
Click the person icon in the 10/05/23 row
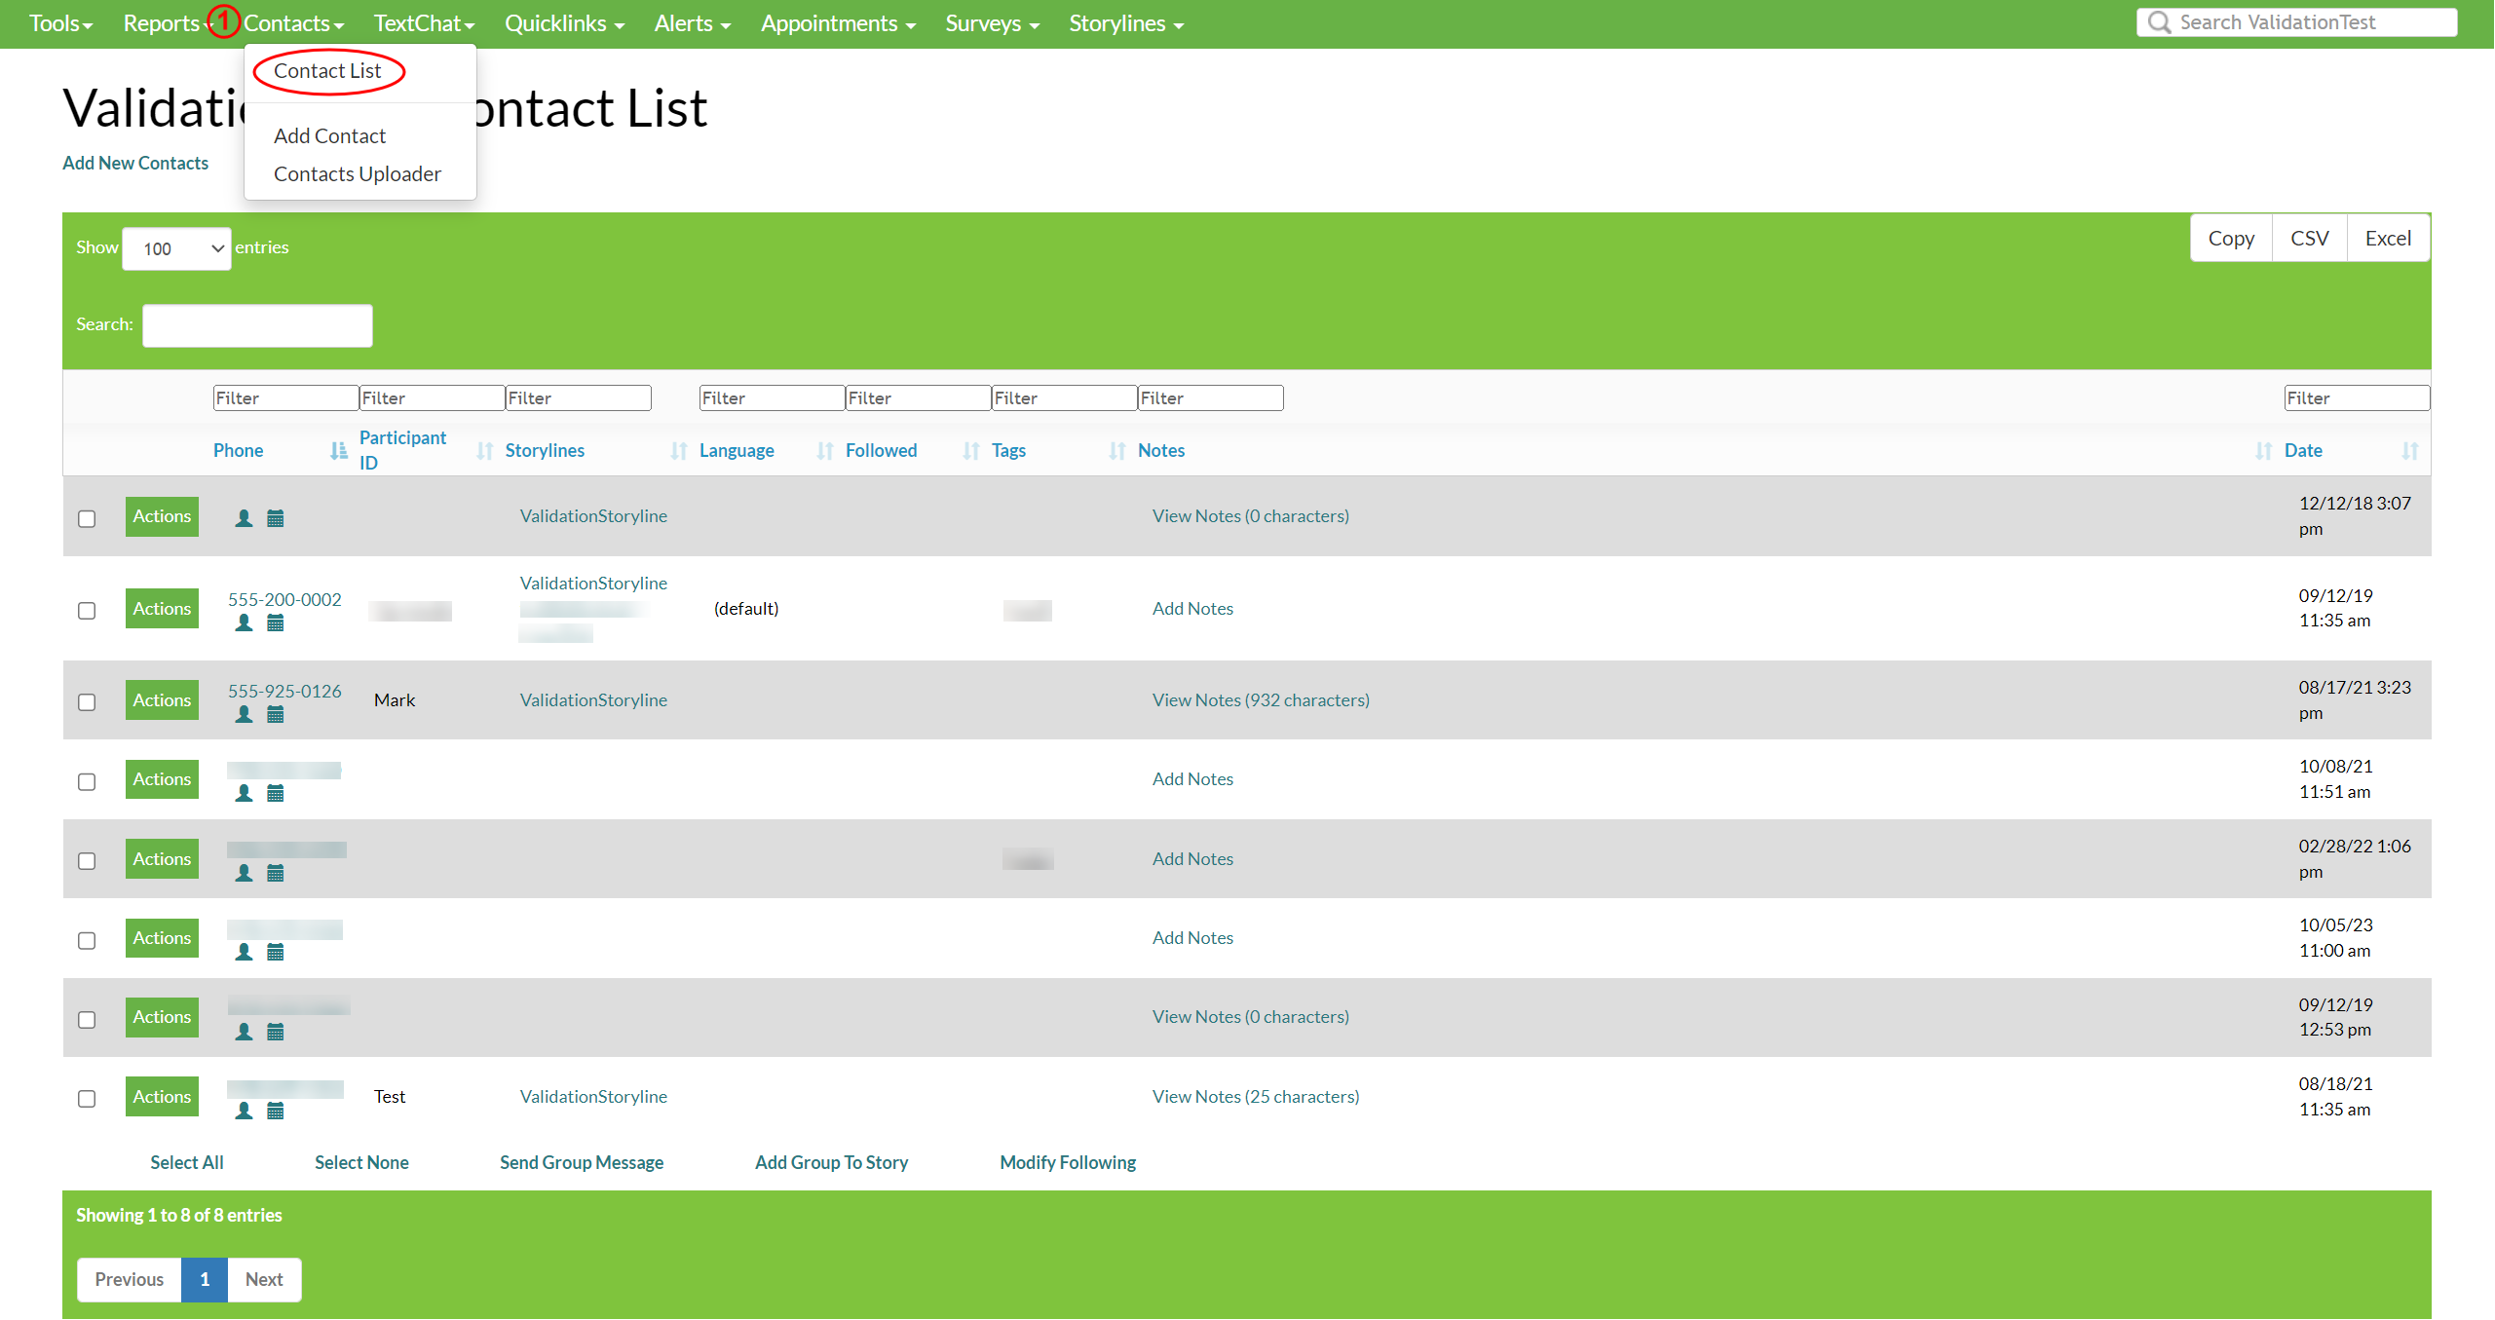pos(244,952)
